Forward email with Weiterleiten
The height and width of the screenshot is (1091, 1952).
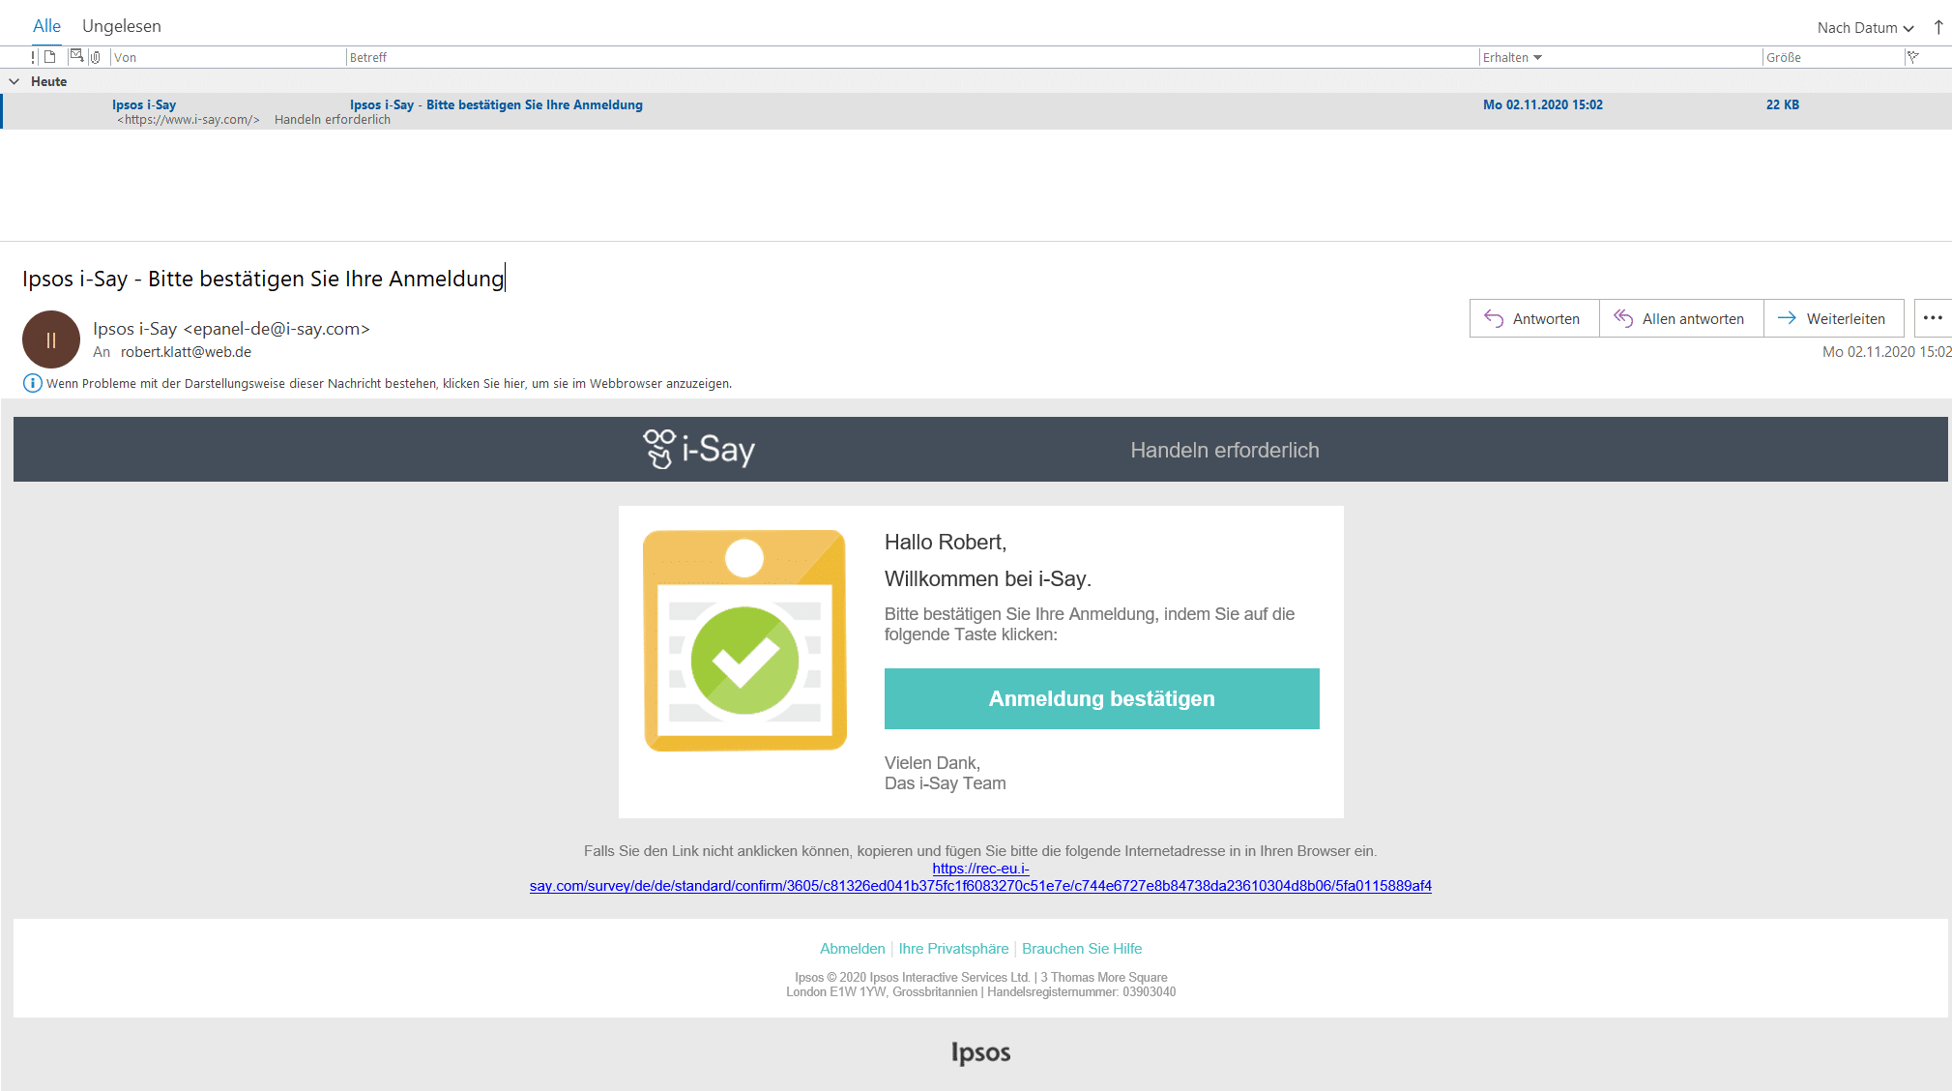coord(1833,318)
